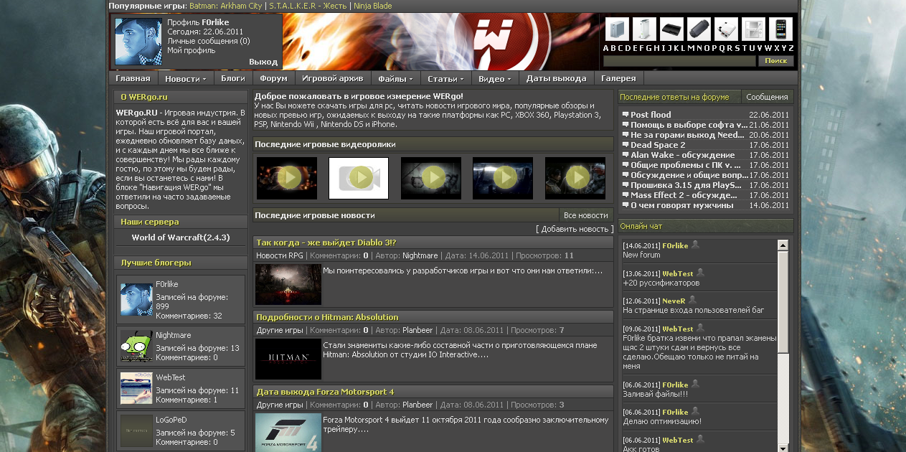Expand the Новости dropdown menu
Screen dimensions: 906x452
pyautogui.click(x=185, y=78)
